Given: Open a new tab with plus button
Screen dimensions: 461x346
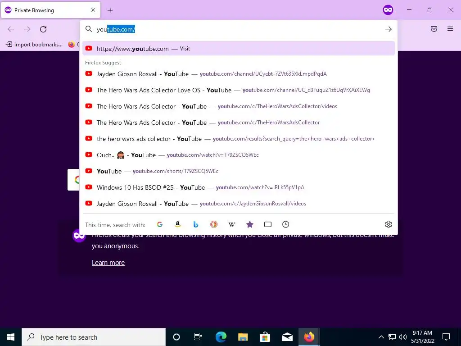Looking at the screenshot, I should (x=110, y=10).
